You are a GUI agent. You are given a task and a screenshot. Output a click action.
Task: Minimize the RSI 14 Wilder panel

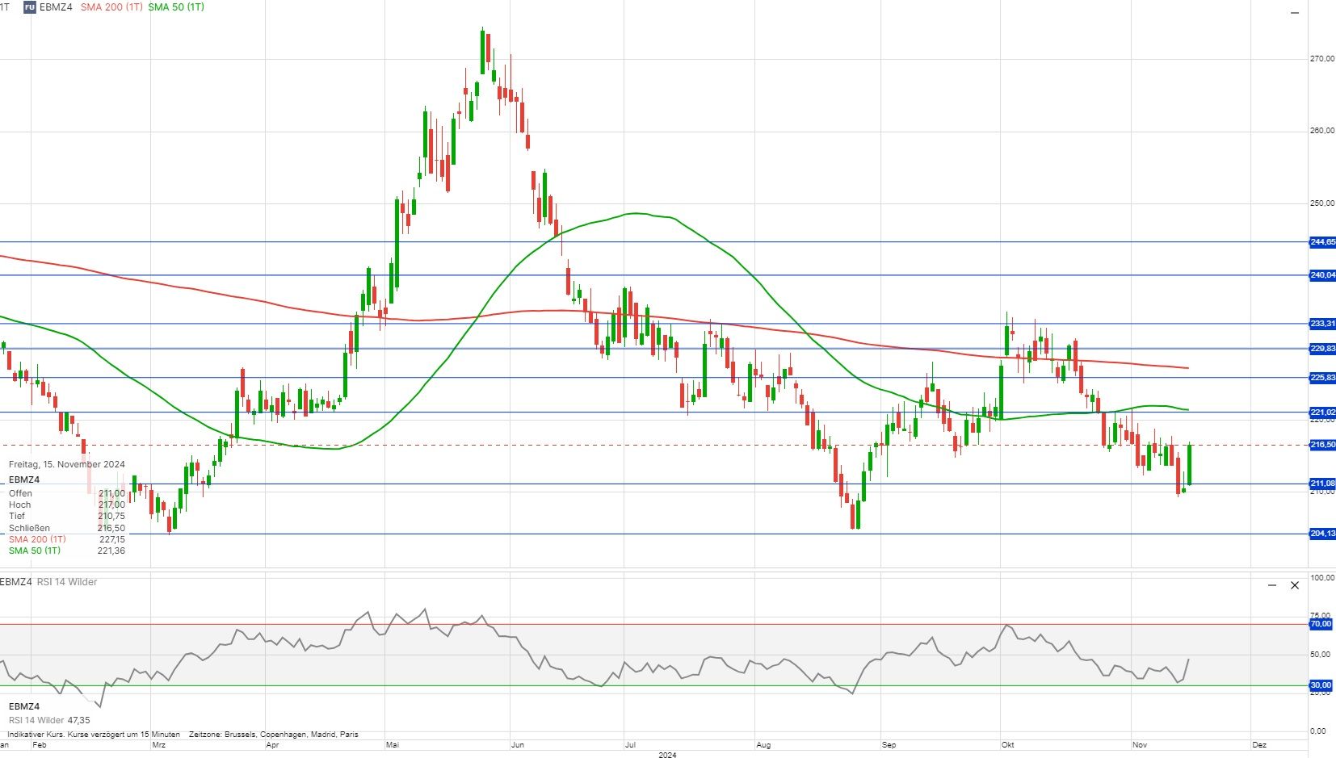tap(1272, 585)
